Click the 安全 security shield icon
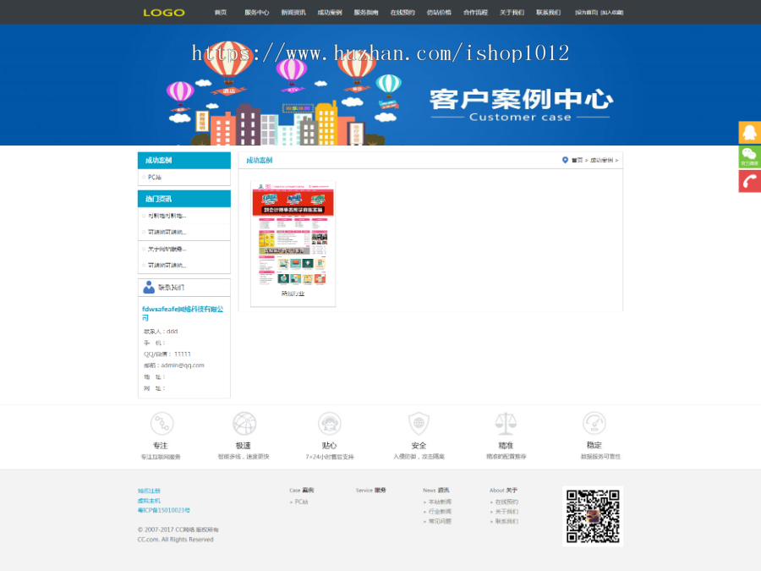This screenshot has width=761, height=571. [x=419, y=424]
